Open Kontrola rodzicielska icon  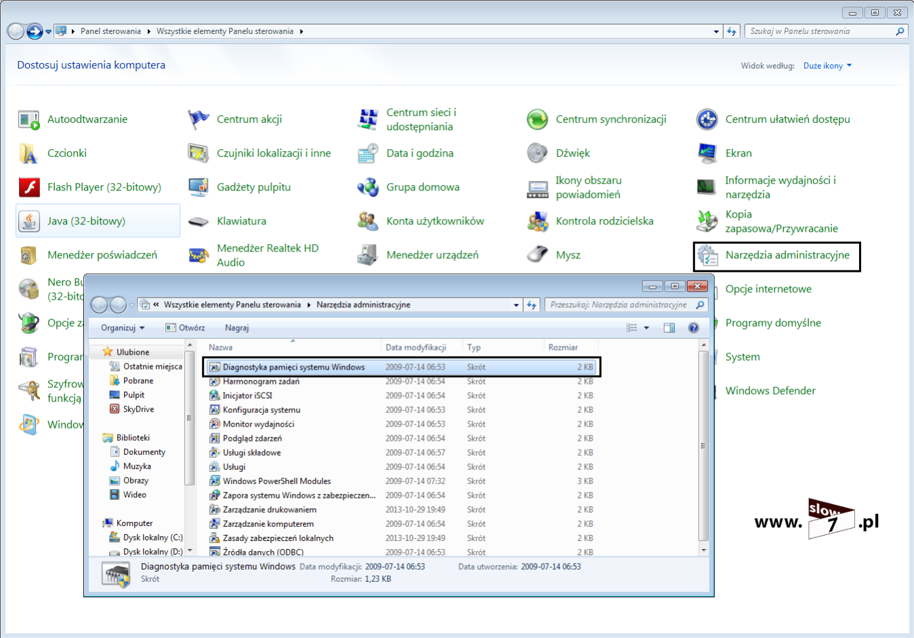point(537,222)
